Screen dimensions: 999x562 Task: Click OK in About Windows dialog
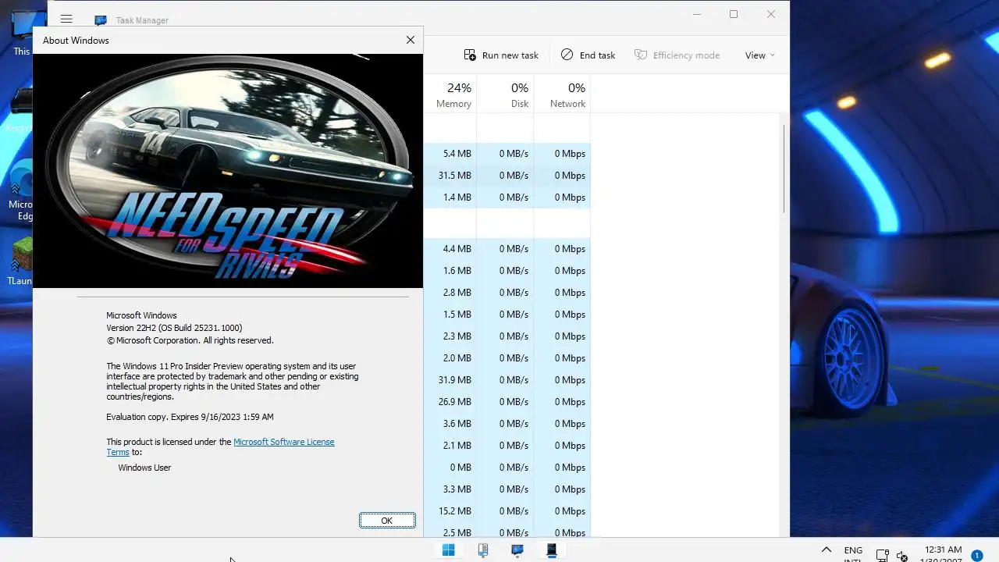(x=387, y=521)
